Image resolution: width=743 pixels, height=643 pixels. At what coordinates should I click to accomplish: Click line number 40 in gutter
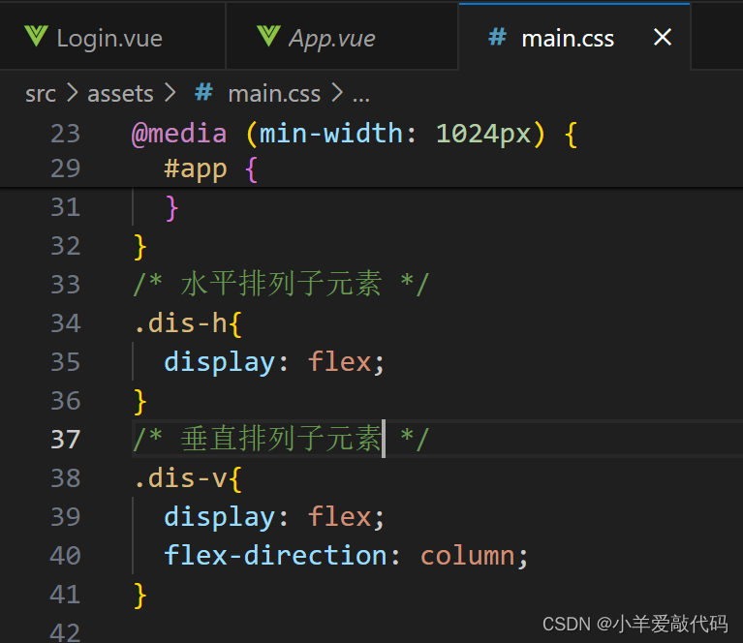[66, 556]
